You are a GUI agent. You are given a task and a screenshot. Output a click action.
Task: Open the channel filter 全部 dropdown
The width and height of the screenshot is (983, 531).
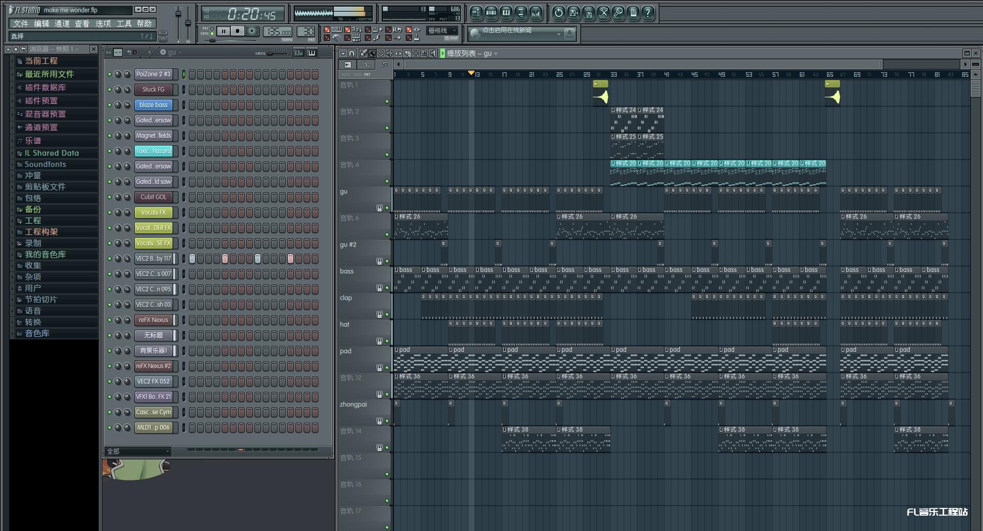coord(138,451)
